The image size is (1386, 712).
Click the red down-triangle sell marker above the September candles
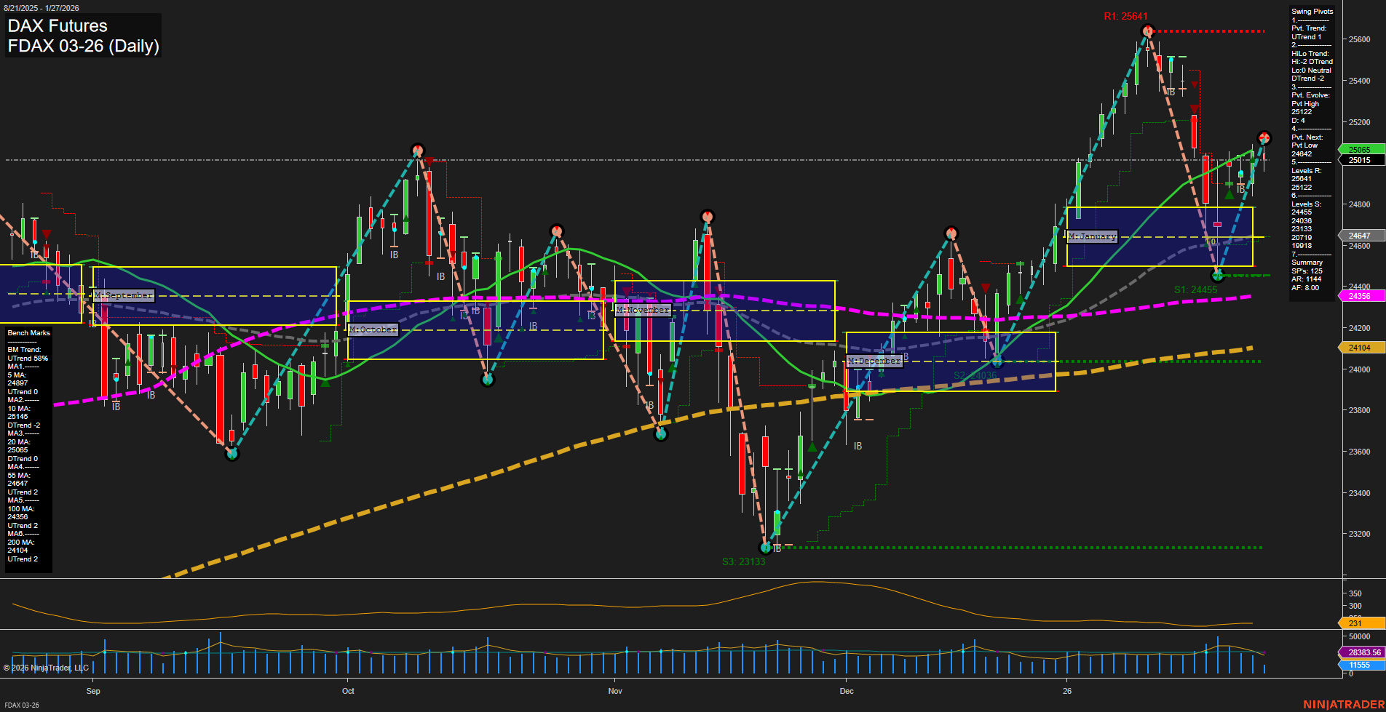coord(47,233)
